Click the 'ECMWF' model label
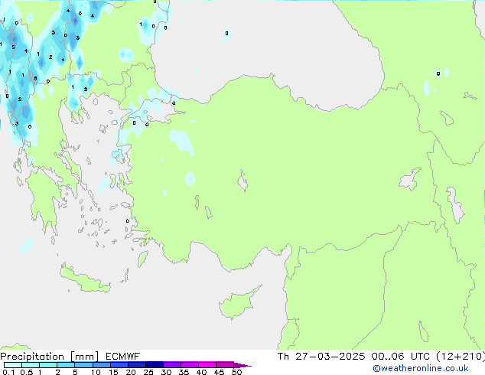This screenshot has width=485, height=375. click(x=123, y=357)
